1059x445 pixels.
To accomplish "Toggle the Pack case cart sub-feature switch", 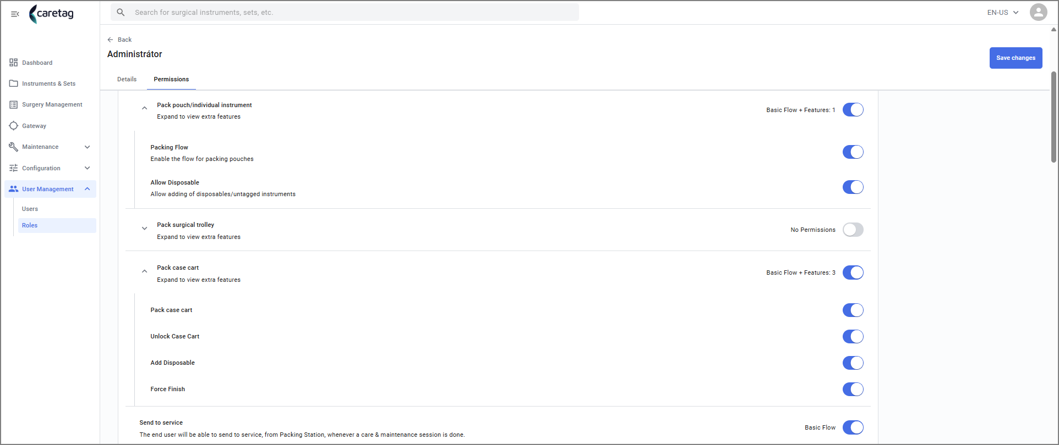I will pos(853,310).
